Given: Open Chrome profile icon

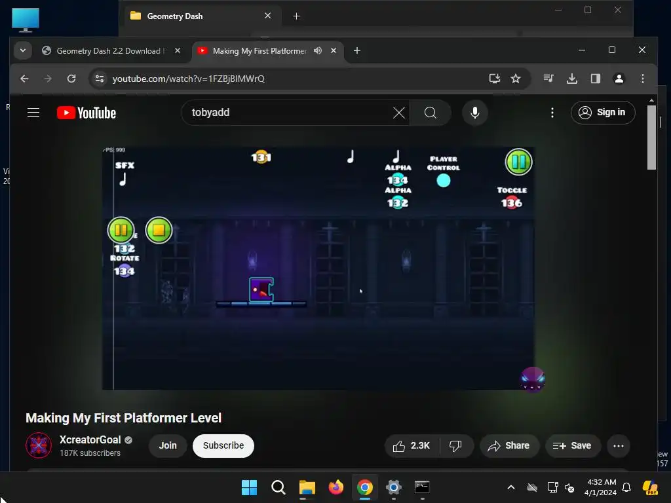Looking at the screenshot, I should point(619,79).
